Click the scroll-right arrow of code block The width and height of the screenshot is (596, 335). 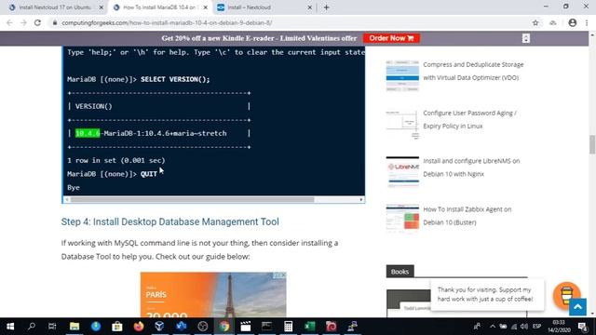tap(361, 199)
